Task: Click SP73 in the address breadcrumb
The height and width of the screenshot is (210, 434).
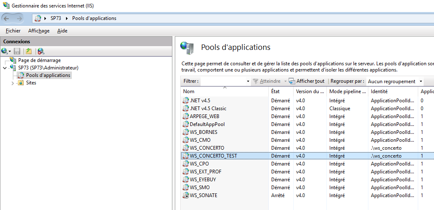Action: point(56,19)
